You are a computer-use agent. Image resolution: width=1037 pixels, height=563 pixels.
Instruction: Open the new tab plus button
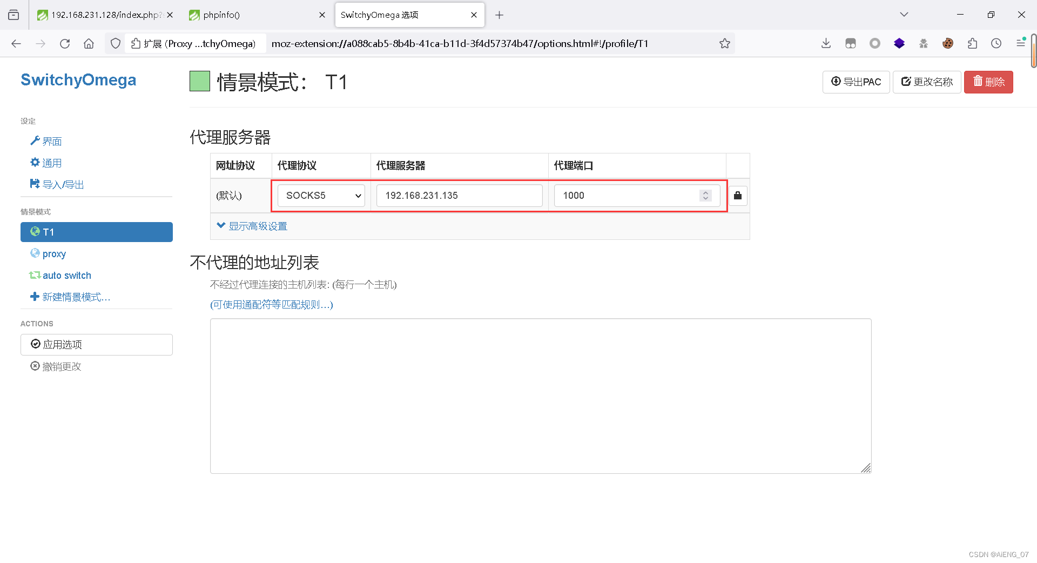(500, 15)
